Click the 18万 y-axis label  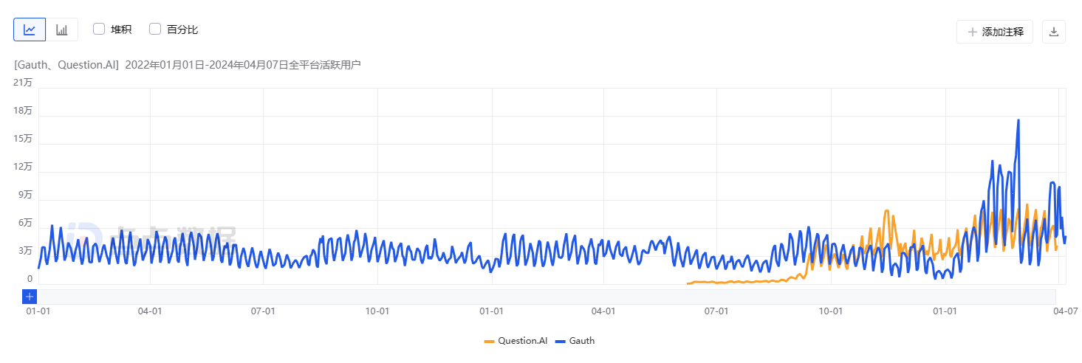click(x=23, y=110)
